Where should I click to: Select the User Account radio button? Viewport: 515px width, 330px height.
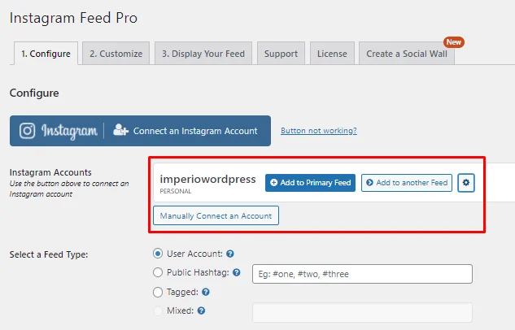coord(158,254)
